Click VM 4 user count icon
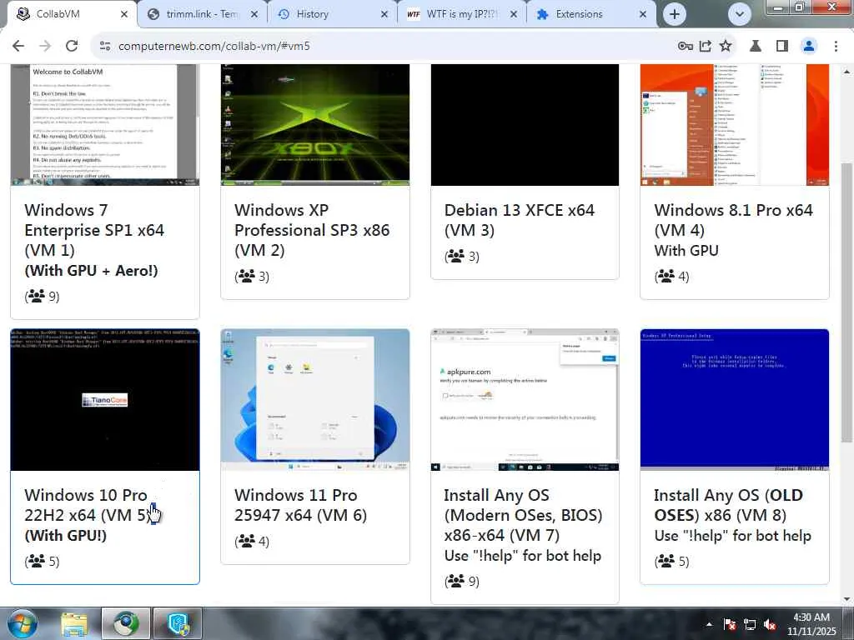 tap(666, 276)
